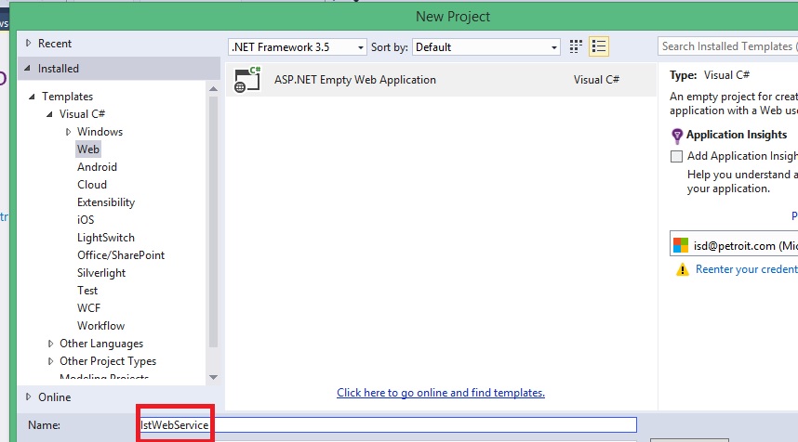Screen dimensions: 798x442
Task: Click the Application Insights lightbulb icon
Action: coord(677,136)
